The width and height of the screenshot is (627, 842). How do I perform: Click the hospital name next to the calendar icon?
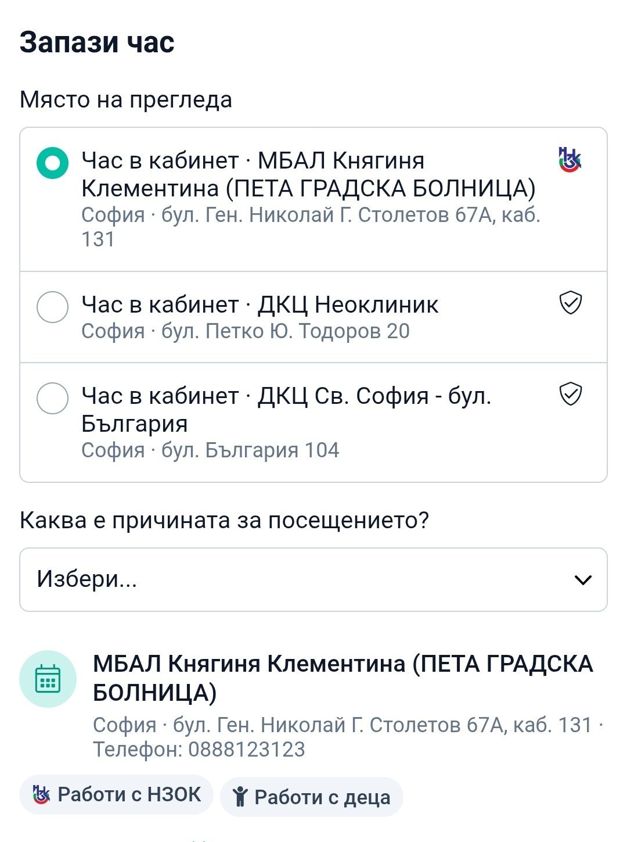343,678
